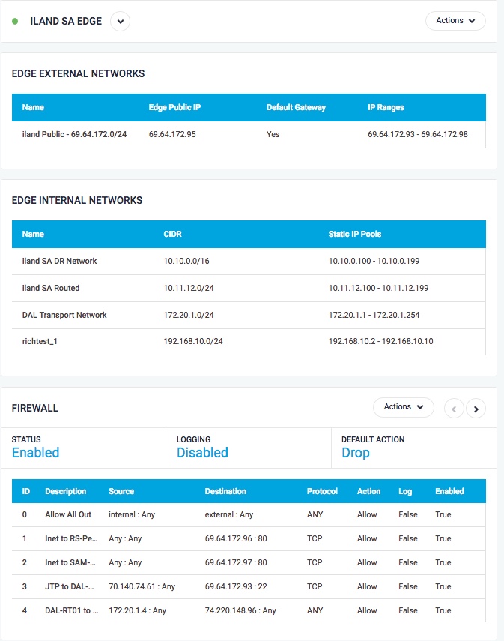Click the iland Public external network row
The width and height of the screenshot is (504, 641).
249,134
